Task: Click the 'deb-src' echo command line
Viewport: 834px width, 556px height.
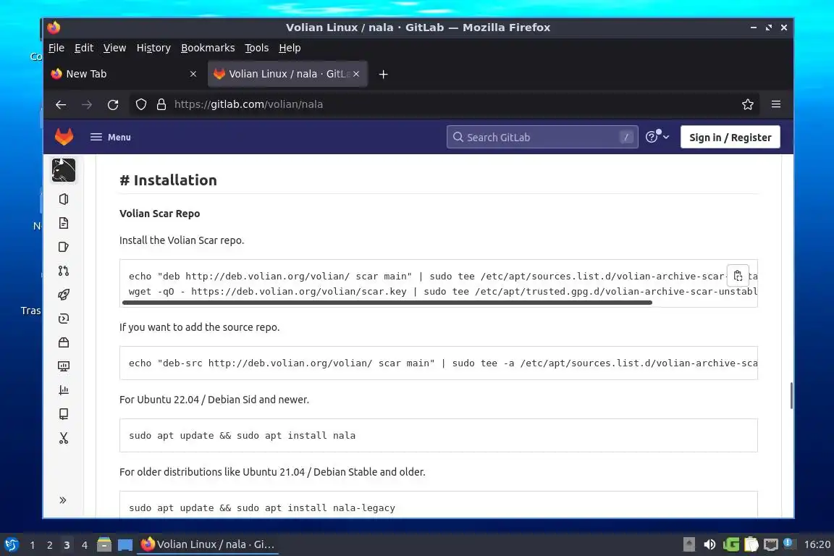Action: (443, 363)
